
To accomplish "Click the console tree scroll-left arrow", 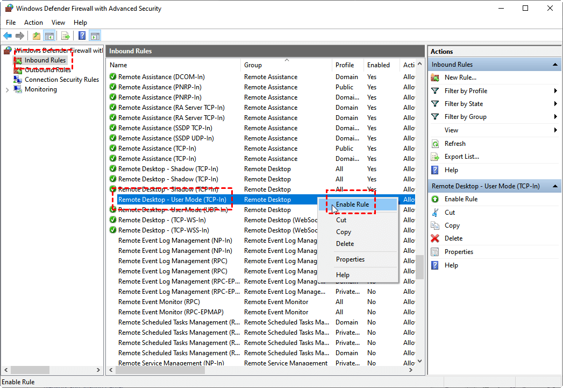I will point(6,370).
